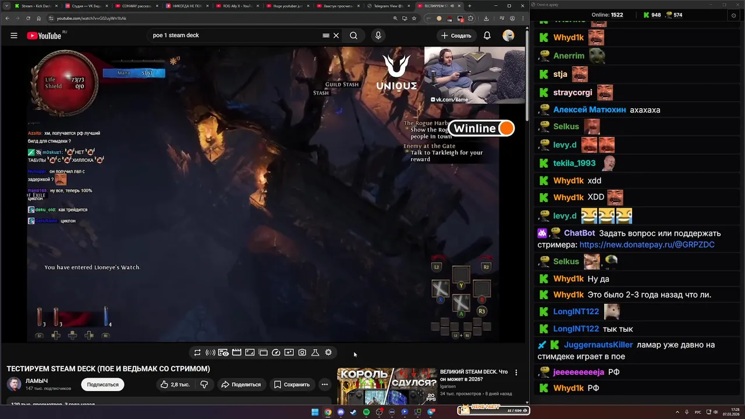The image size is (745, 419).
Task: Switch to CONWAY рассказ tab
Action: [x=136, y=6]
